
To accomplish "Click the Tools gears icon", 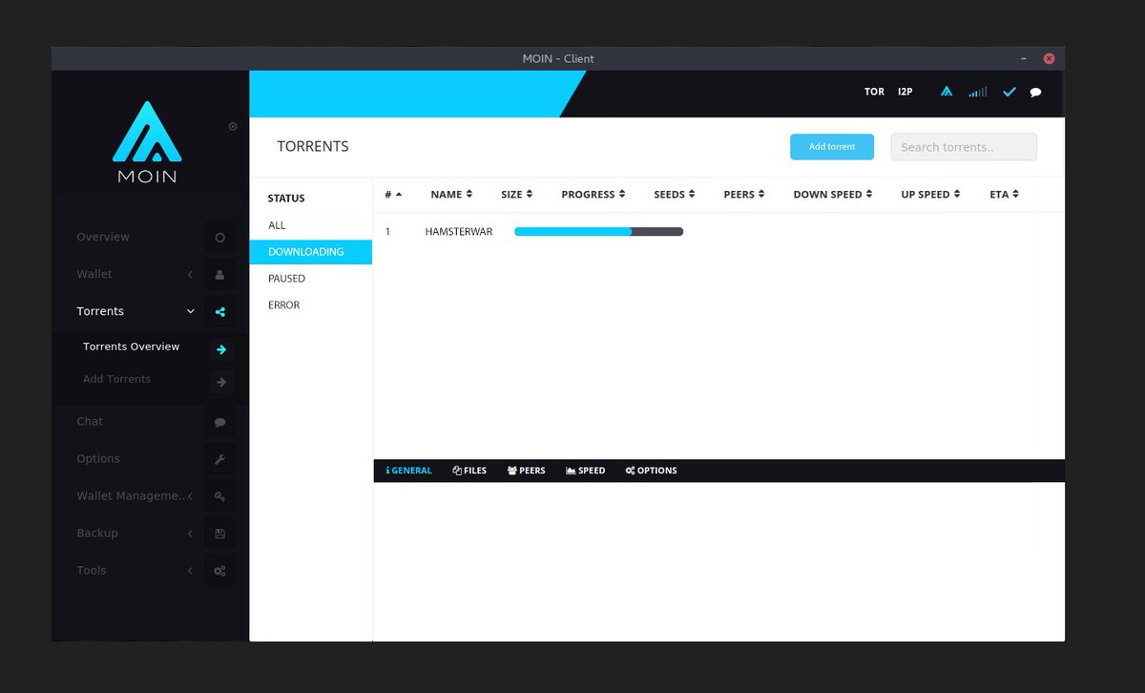I will (x=219, y=571).
